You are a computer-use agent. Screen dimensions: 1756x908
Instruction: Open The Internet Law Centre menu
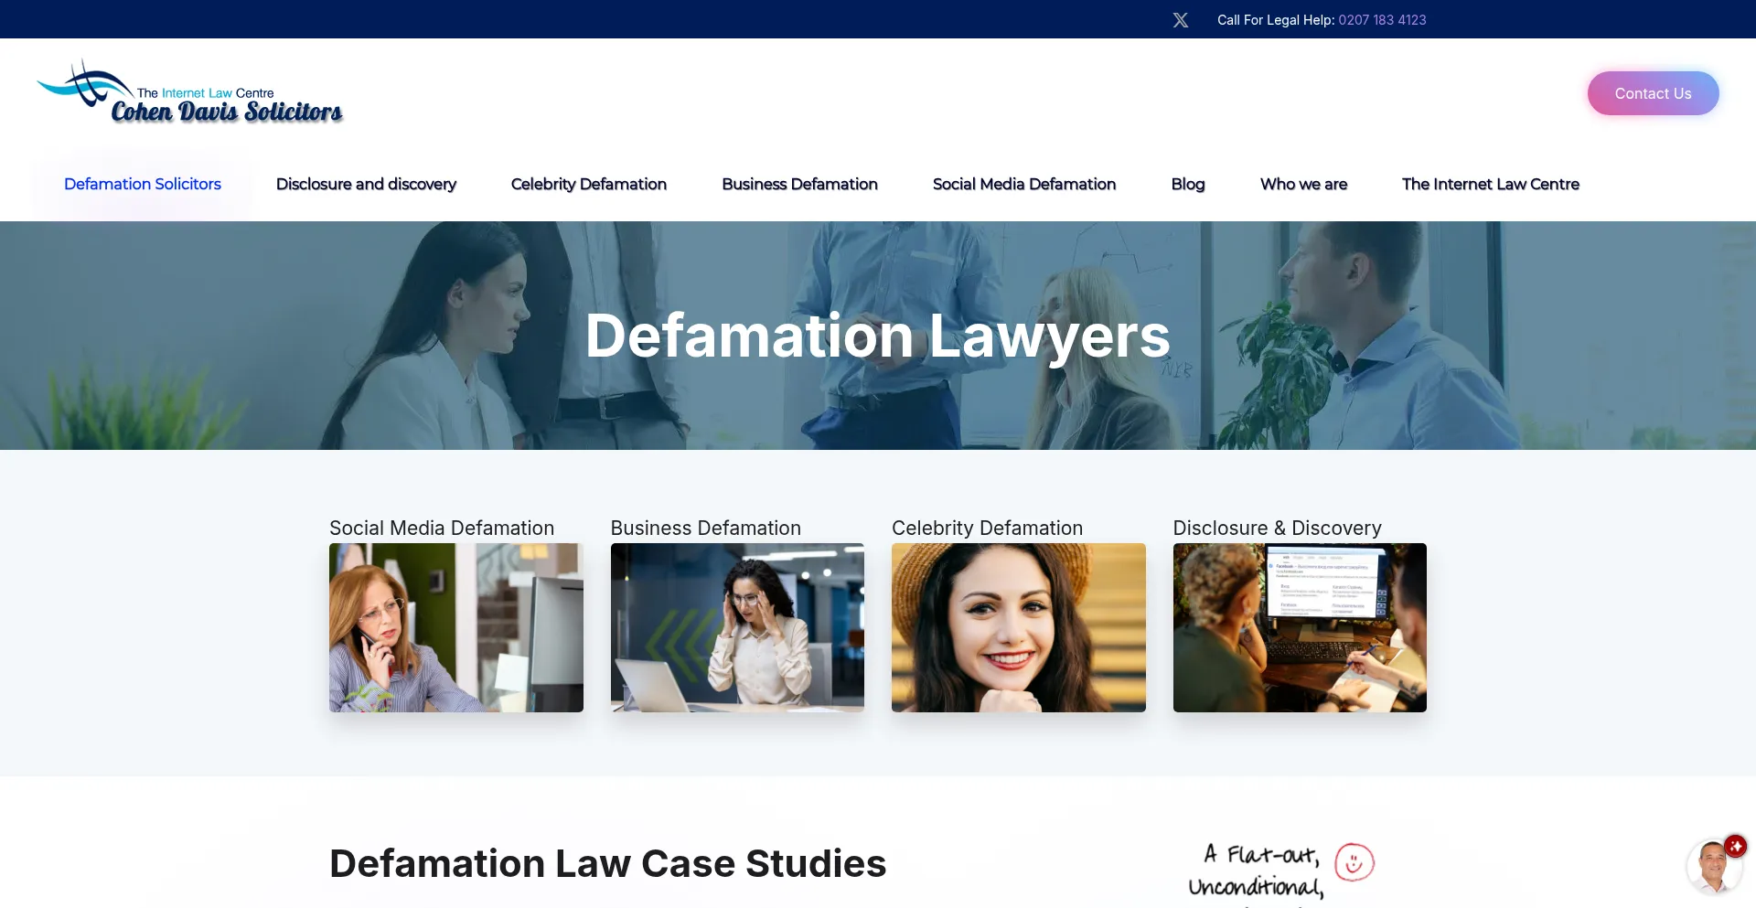tap(1491, 184)
